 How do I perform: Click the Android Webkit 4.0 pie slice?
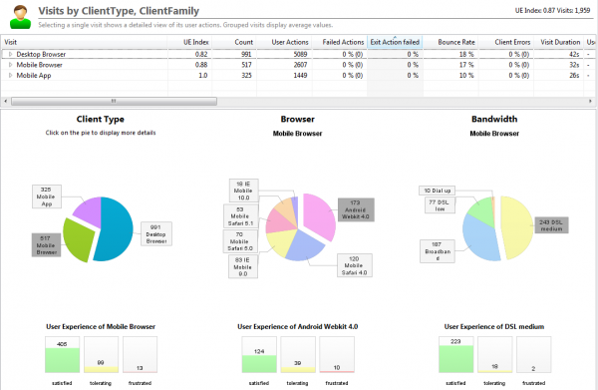[x=319, y=215]
